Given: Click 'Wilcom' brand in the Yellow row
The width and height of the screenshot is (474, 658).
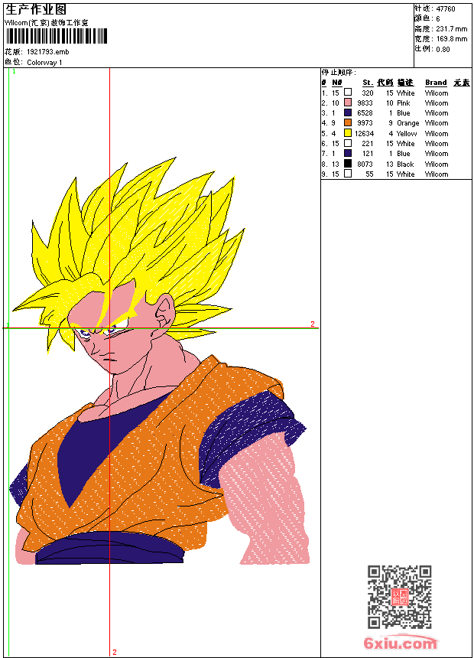Looking at the screenshot, I should coord(437,134).
